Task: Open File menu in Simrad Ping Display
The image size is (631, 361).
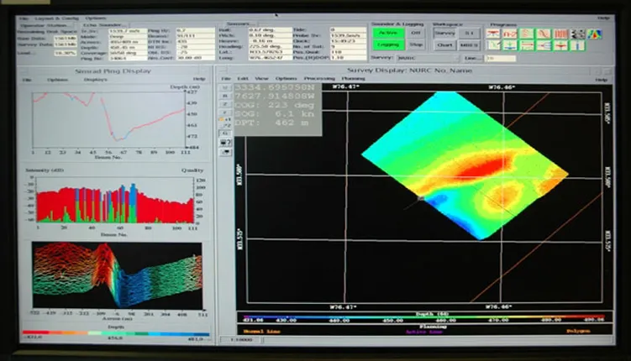Action: 27,80
